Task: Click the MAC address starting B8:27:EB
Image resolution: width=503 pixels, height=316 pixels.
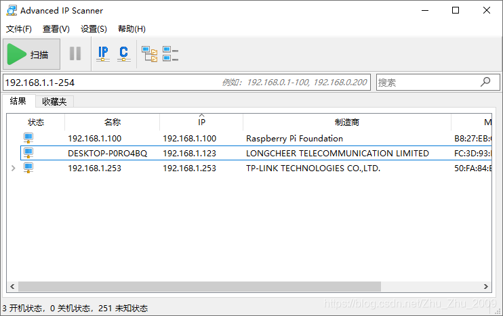Action: 472,139
